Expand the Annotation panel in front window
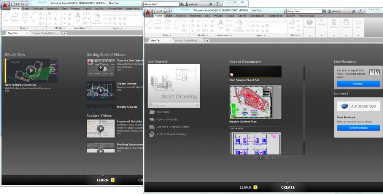 224,35
